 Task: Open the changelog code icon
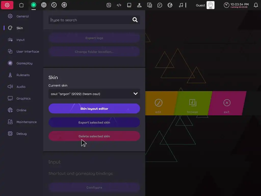click(x=119, y=5)
